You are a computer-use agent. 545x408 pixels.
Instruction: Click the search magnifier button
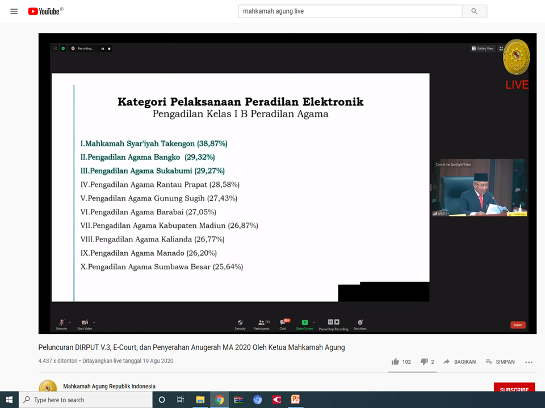point(474,11)
